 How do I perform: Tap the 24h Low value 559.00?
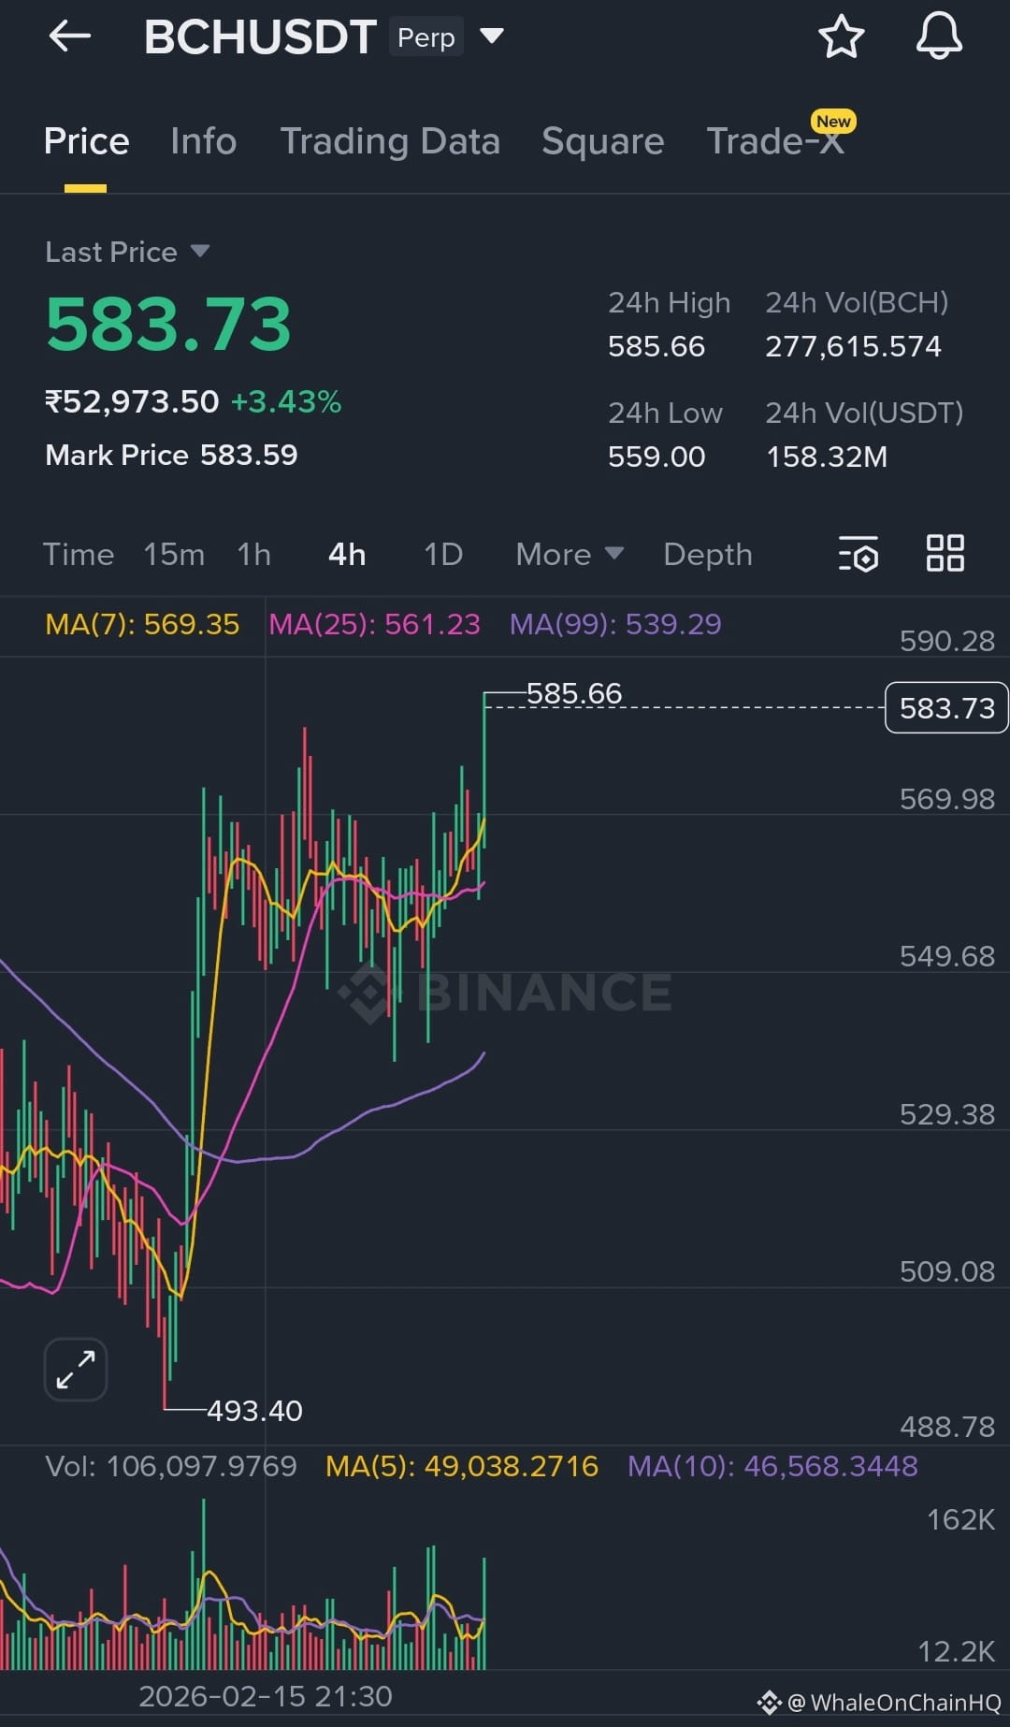click(x=656, y=457)
